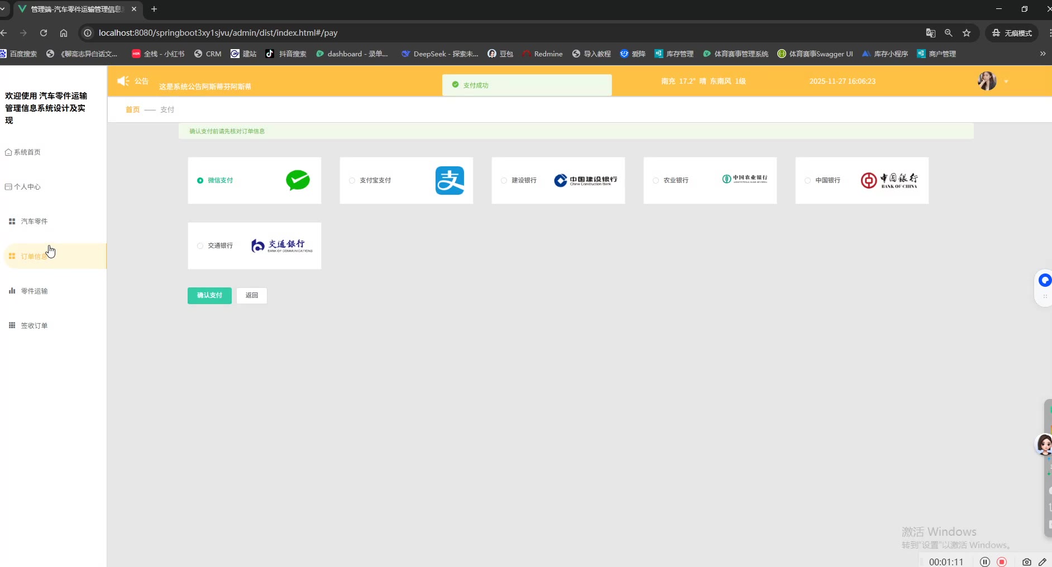Click the WeChat Pay green logo
The width and height of the screenshot is (1052, 567).
(298, 180)
